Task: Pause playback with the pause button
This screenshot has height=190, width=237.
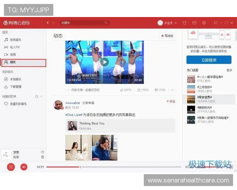Action: pos(11,167)
